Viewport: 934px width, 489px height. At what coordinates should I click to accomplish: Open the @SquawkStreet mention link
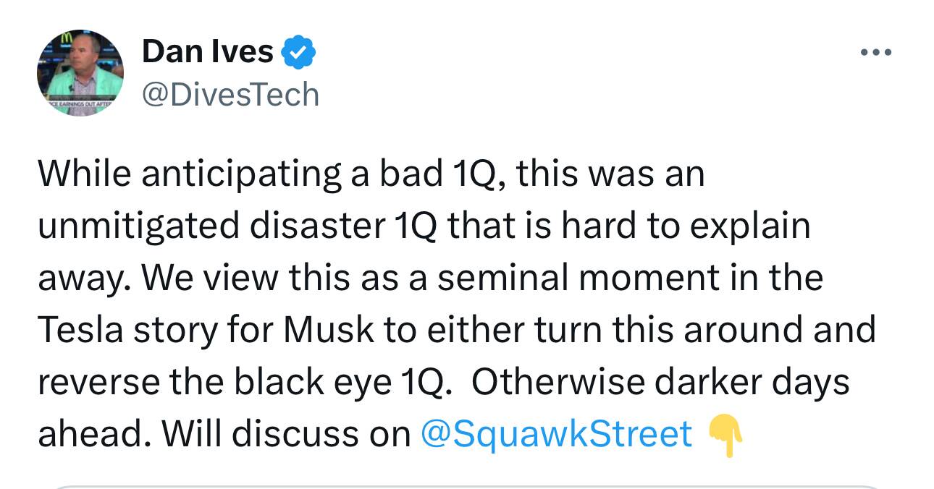pos(556,434)
